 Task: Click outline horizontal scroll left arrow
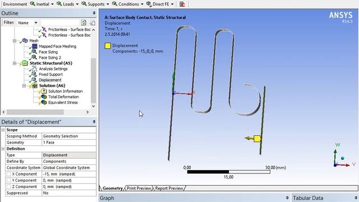[3, 112]
